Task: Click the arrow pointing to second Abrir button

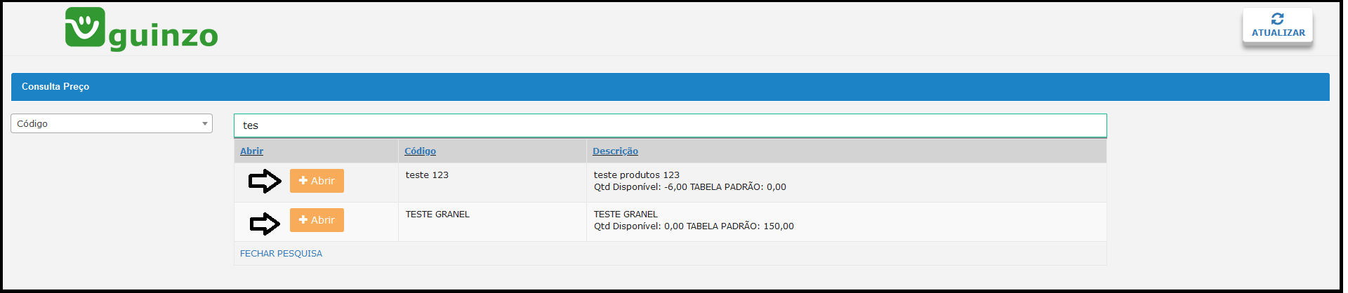Action: (x=265, y=224)
